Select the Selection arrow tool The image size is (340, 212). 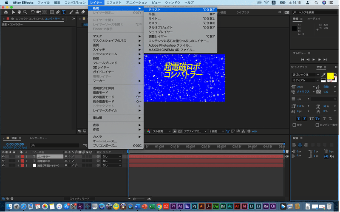tap(14, 12)
